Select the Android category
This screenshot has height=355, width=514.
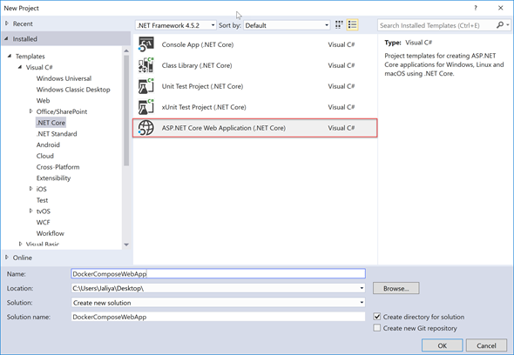pyautogui.click(x=48, y=144)
